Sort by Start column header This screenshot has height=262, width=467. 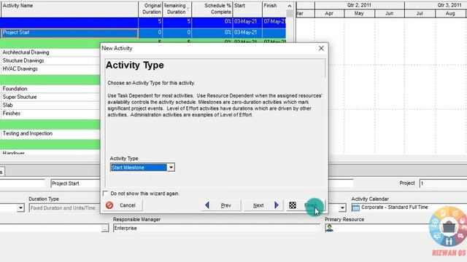[x=247, y=9]
